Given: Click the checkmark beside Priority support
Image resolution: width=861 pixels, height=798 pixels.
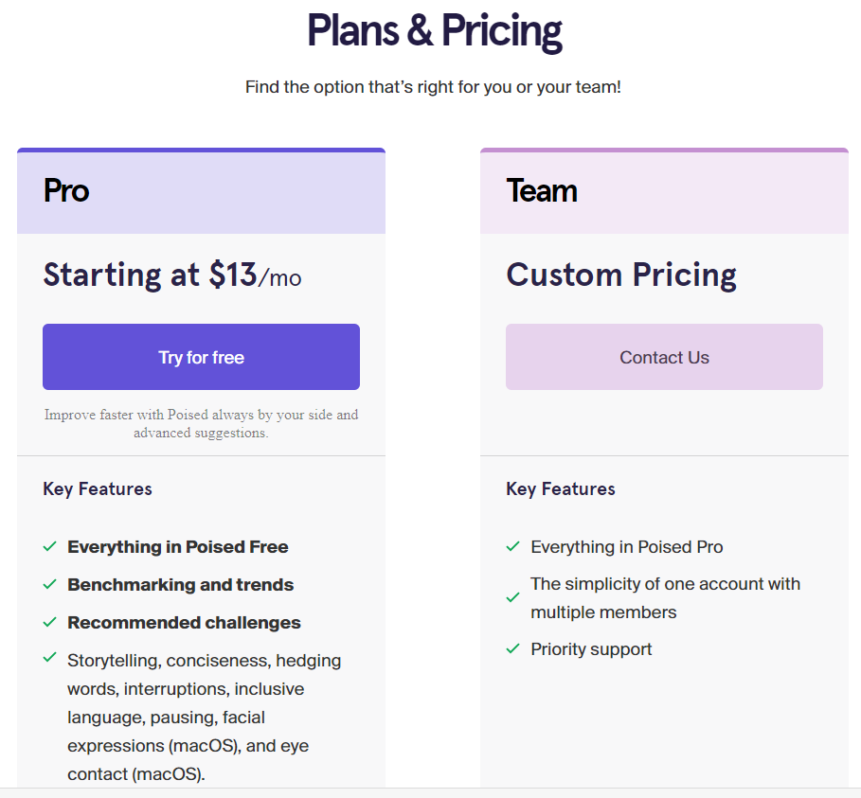Looking at the screenshot, I should click(513, 649).
